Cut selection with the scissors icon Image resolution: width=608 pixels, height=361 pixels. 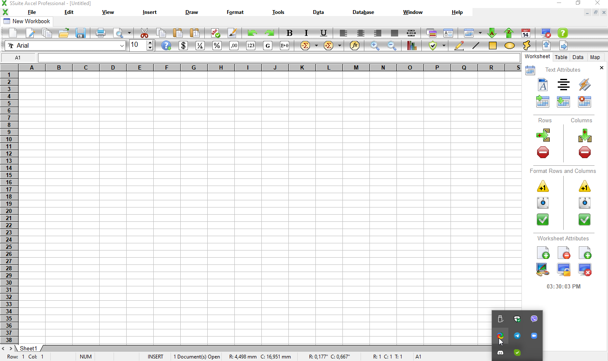click(144, 33)
